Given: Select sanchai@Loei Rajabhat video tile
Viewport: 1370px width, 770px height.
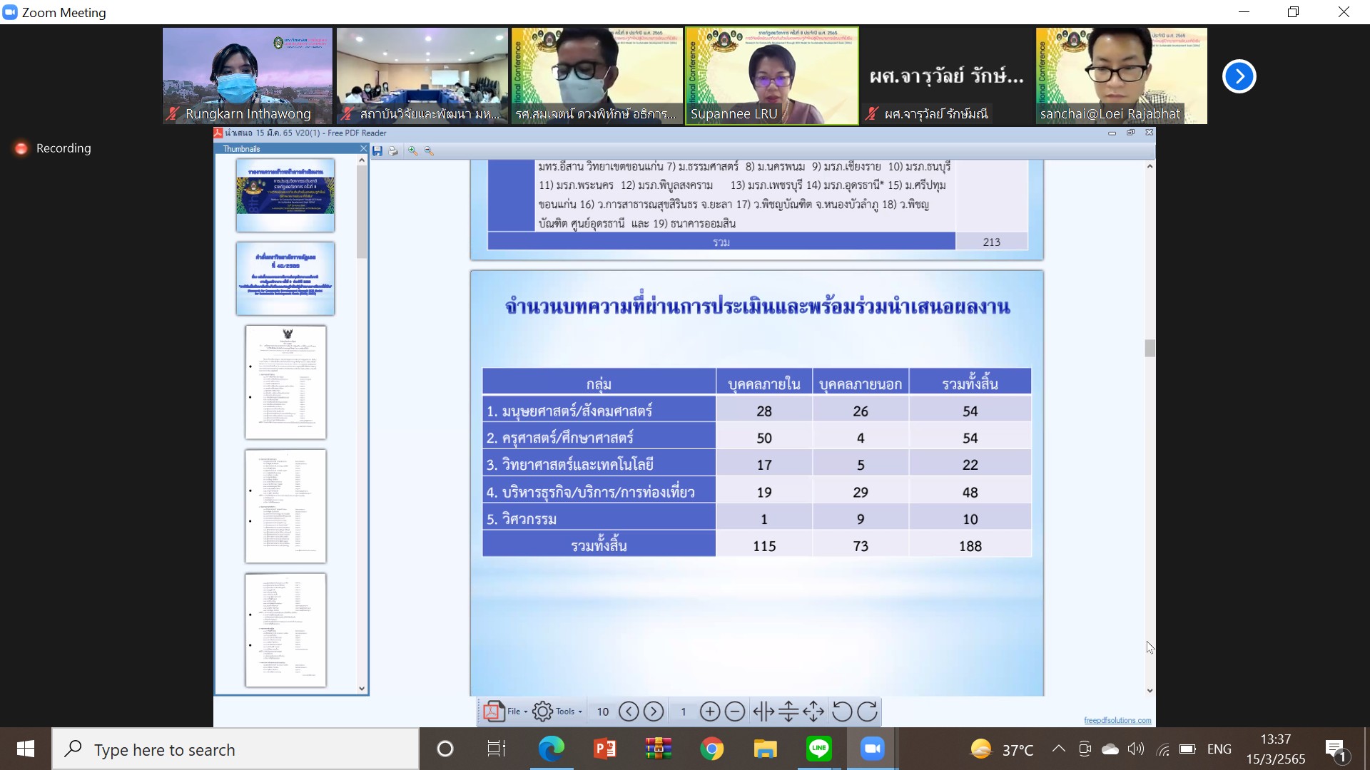Looking at the screenshot, I should [x=1122, y=76].
